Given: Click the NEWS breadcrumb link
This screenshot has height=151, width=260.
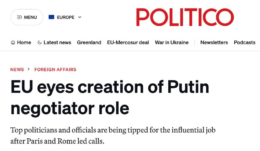Looking at the screenshot, I should [x=17, y=69].
